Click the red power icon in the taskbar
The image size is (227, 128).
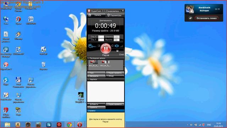click(x=59, y=125)
